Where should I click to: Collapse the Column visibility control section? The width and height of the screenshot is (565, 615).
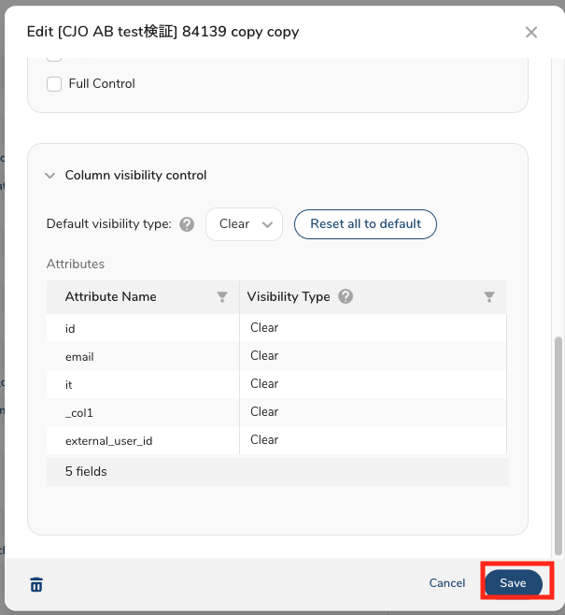pyautogui.click(x=49, y=176)
